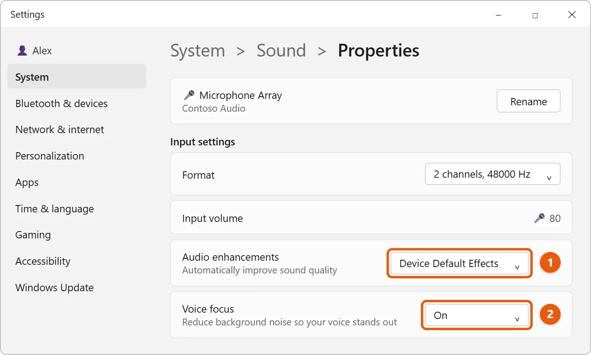Image resolution: width=591 pixels, height=355 pixels.
Task: Click the Rename button
Action: coord(528,101)
